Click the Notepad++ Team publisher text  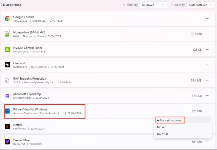pos(33,36)
